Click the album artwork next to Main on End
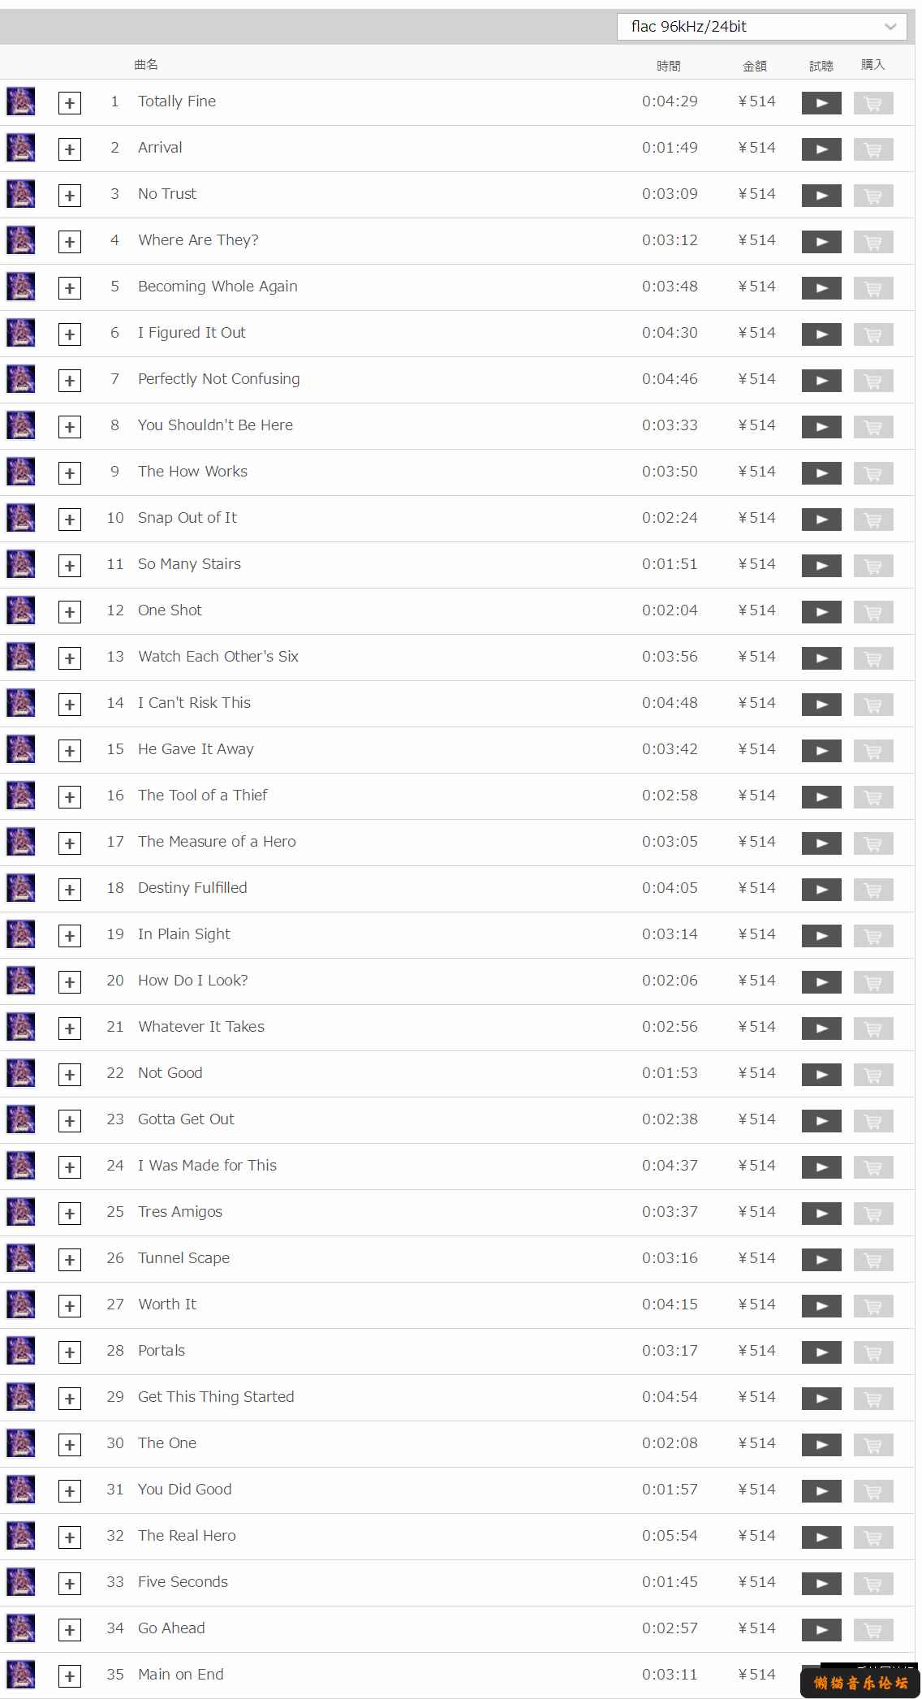922x1699 pixels. [x=21, y=1675]
